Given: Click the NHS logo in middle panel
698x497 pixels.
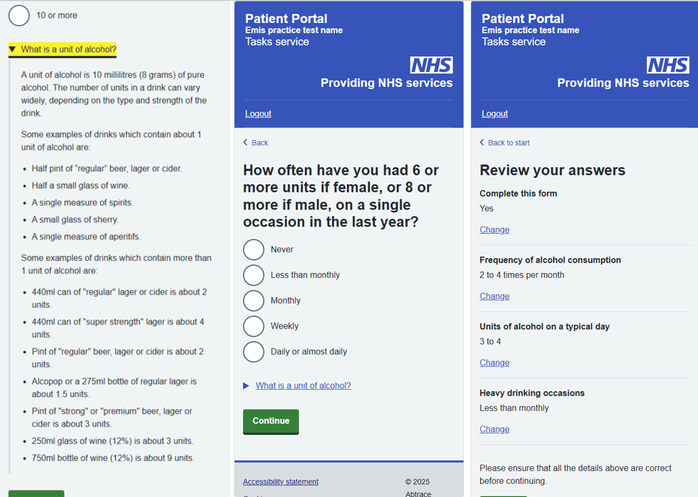Looking at the screenshot, I should click(431, 65).
